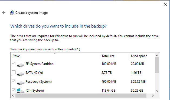The height and width of the screenshot is (100, 170).
Task: Click the (C:) (System) checkbox
Action: click(x=14, y=90)
